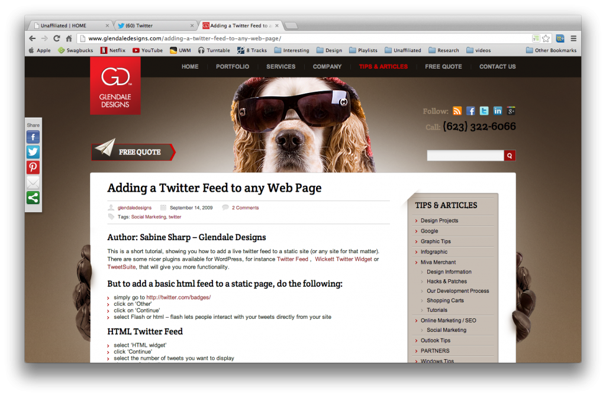606x397 pixels.
Task: Reload the page with refresh icon
Action: coord(57,38)
